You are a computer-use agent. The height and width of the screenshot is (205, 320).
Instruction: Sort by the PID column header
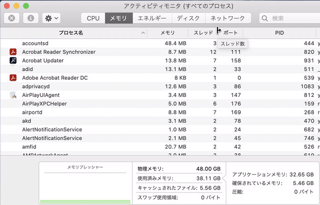pyautogui.click(x=279, y=33)
